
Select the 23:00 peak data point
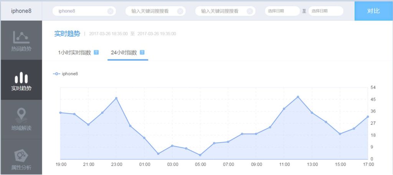coord(116,98)
